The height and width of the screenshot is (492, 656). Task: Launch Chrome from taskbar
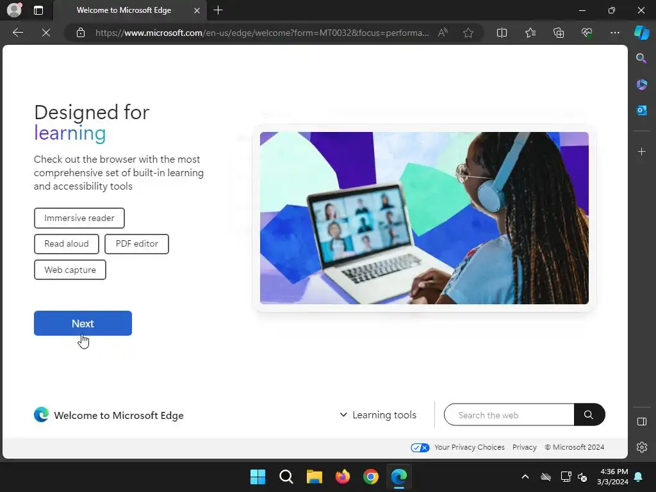pos(371,477)
